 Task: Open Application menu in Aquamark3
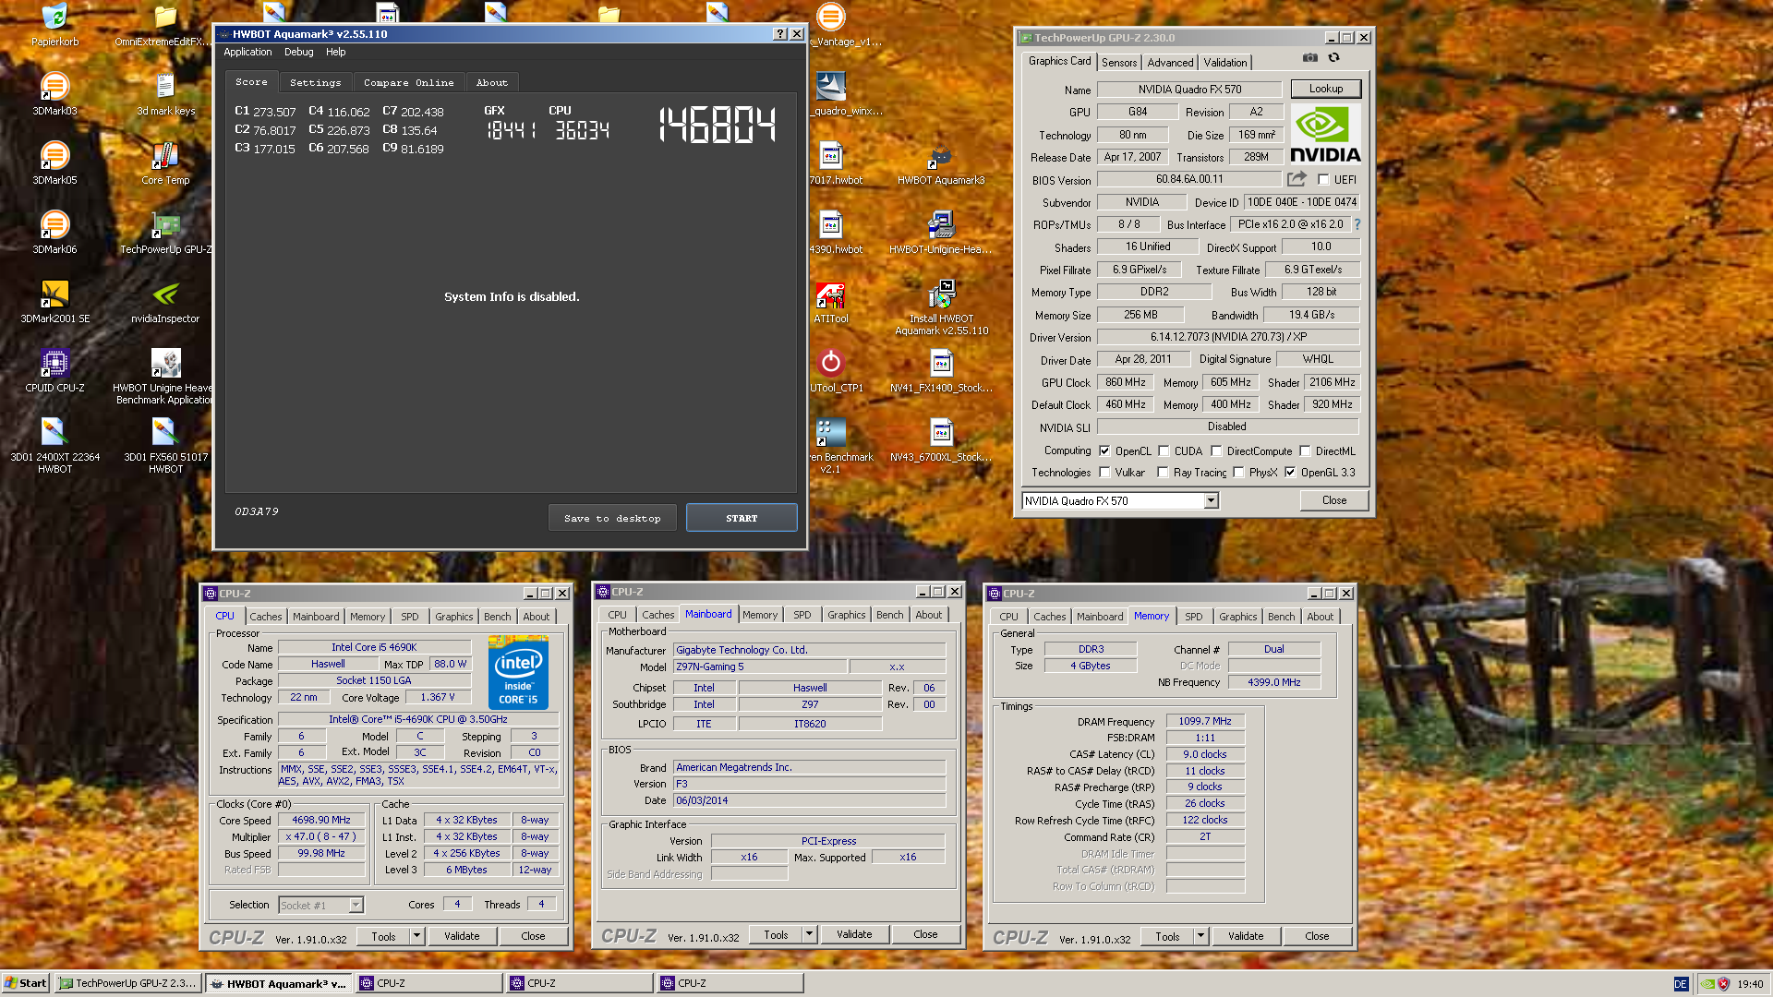click(247, 52)
